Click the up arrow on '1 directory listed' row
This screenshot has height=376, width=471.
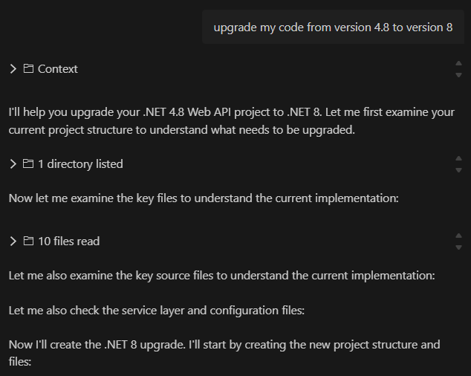[458, 158]
